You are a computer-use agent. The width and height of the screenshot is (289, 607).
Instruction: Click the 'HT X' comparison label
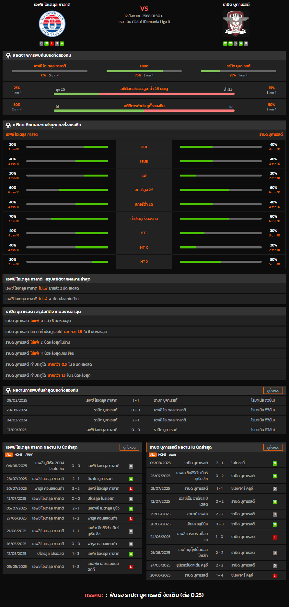coord(144,247)
